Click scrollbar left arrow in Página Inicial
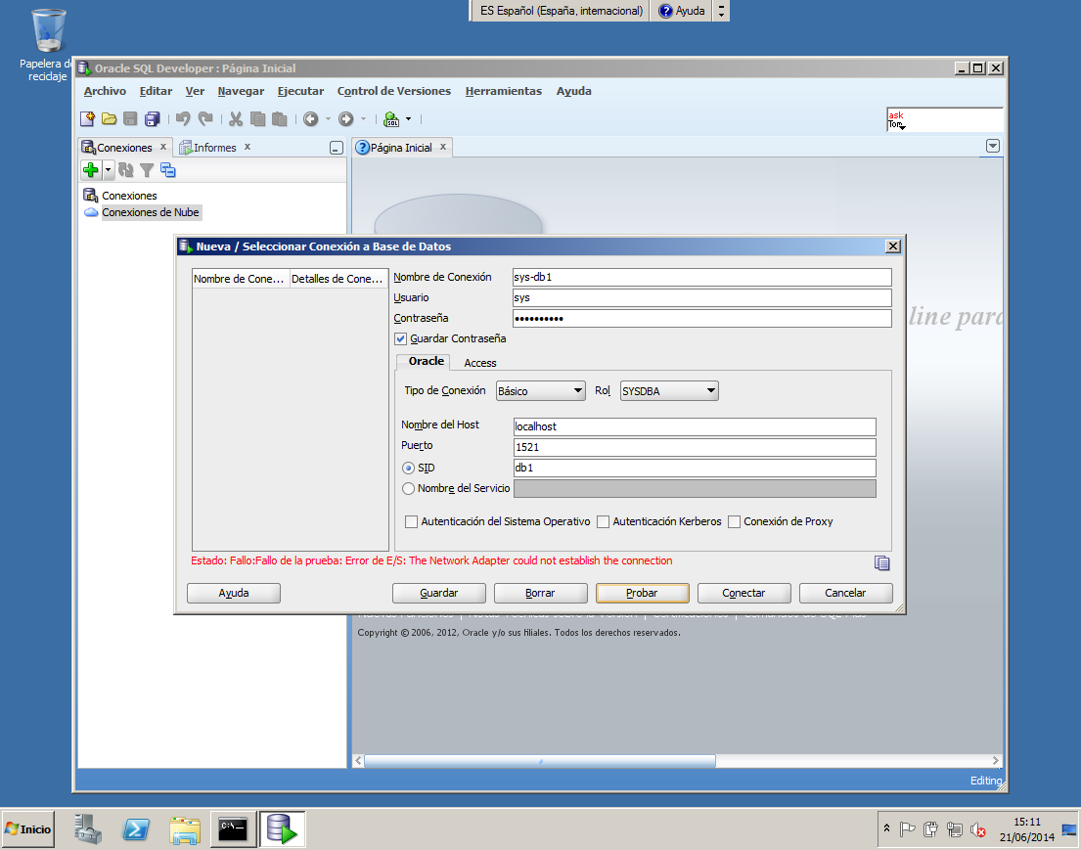Image resolution: width=1081 pixels, height=850 pixels. click(x=358, y=761)
